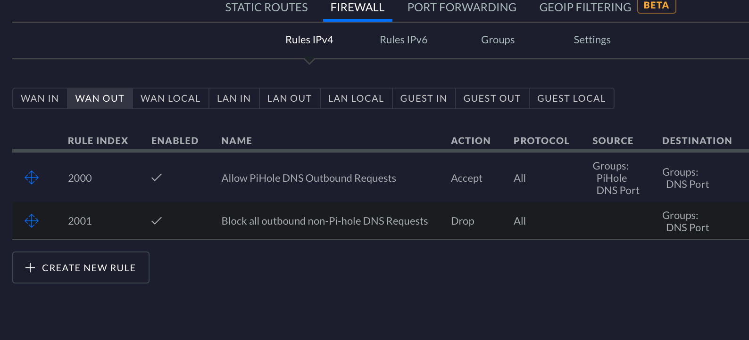The width and height of the screenshot is (749, 340).
Task: Open the firewall Groups sub-tab
Action: coord(498,40)
